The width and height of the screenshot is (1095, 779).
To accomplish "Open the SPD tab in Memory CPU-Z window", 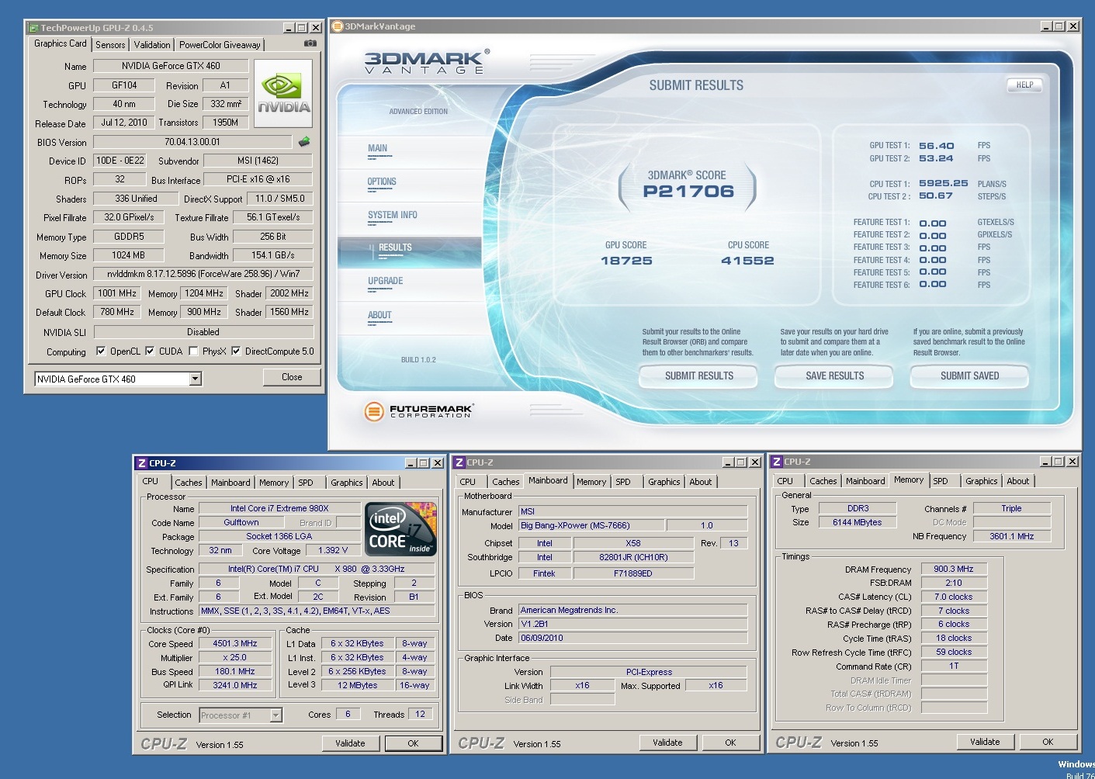I will pos(940,481).
